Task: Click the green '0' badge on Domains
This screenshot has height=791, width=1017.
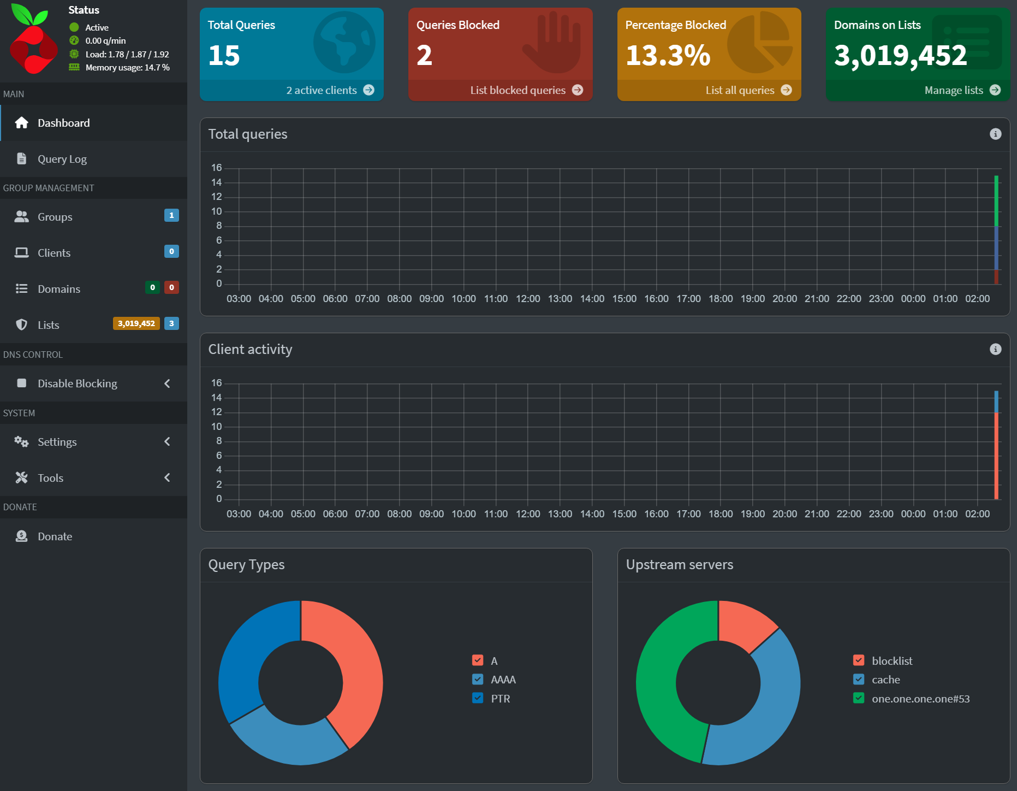Action: coord(152,287)
